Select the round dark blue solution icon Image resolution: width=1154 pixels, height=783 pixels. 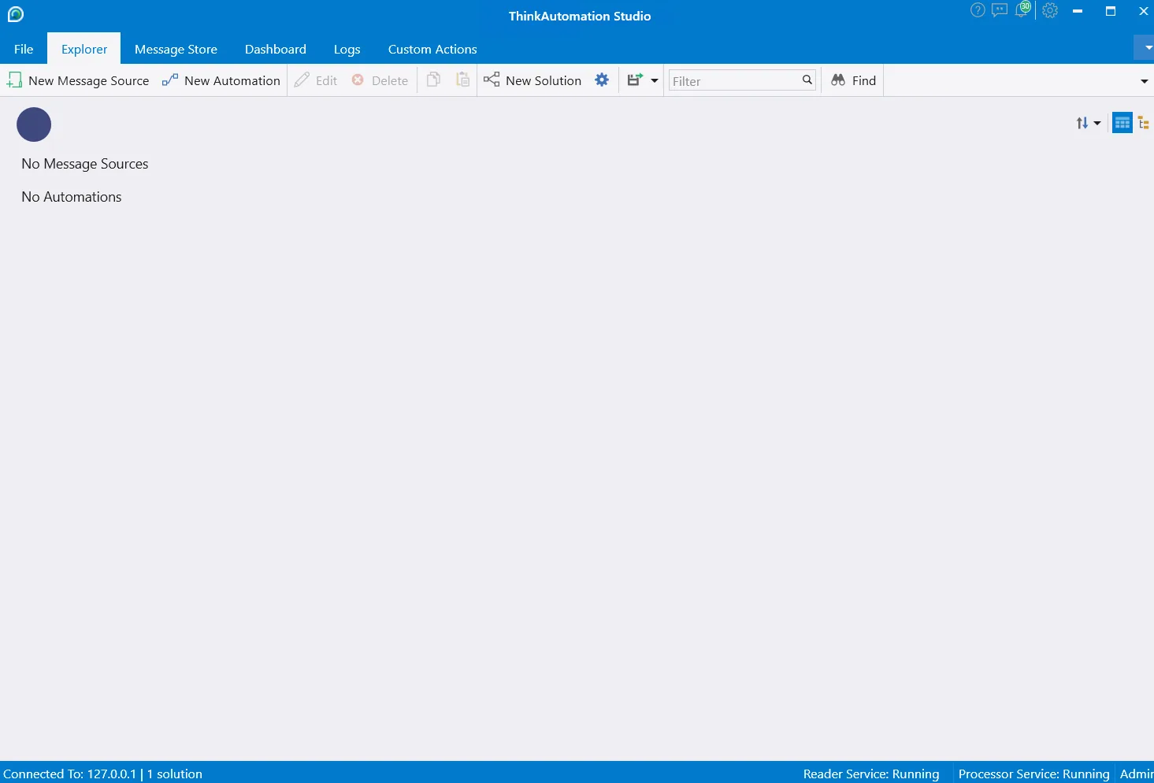(x=34, y=124)
